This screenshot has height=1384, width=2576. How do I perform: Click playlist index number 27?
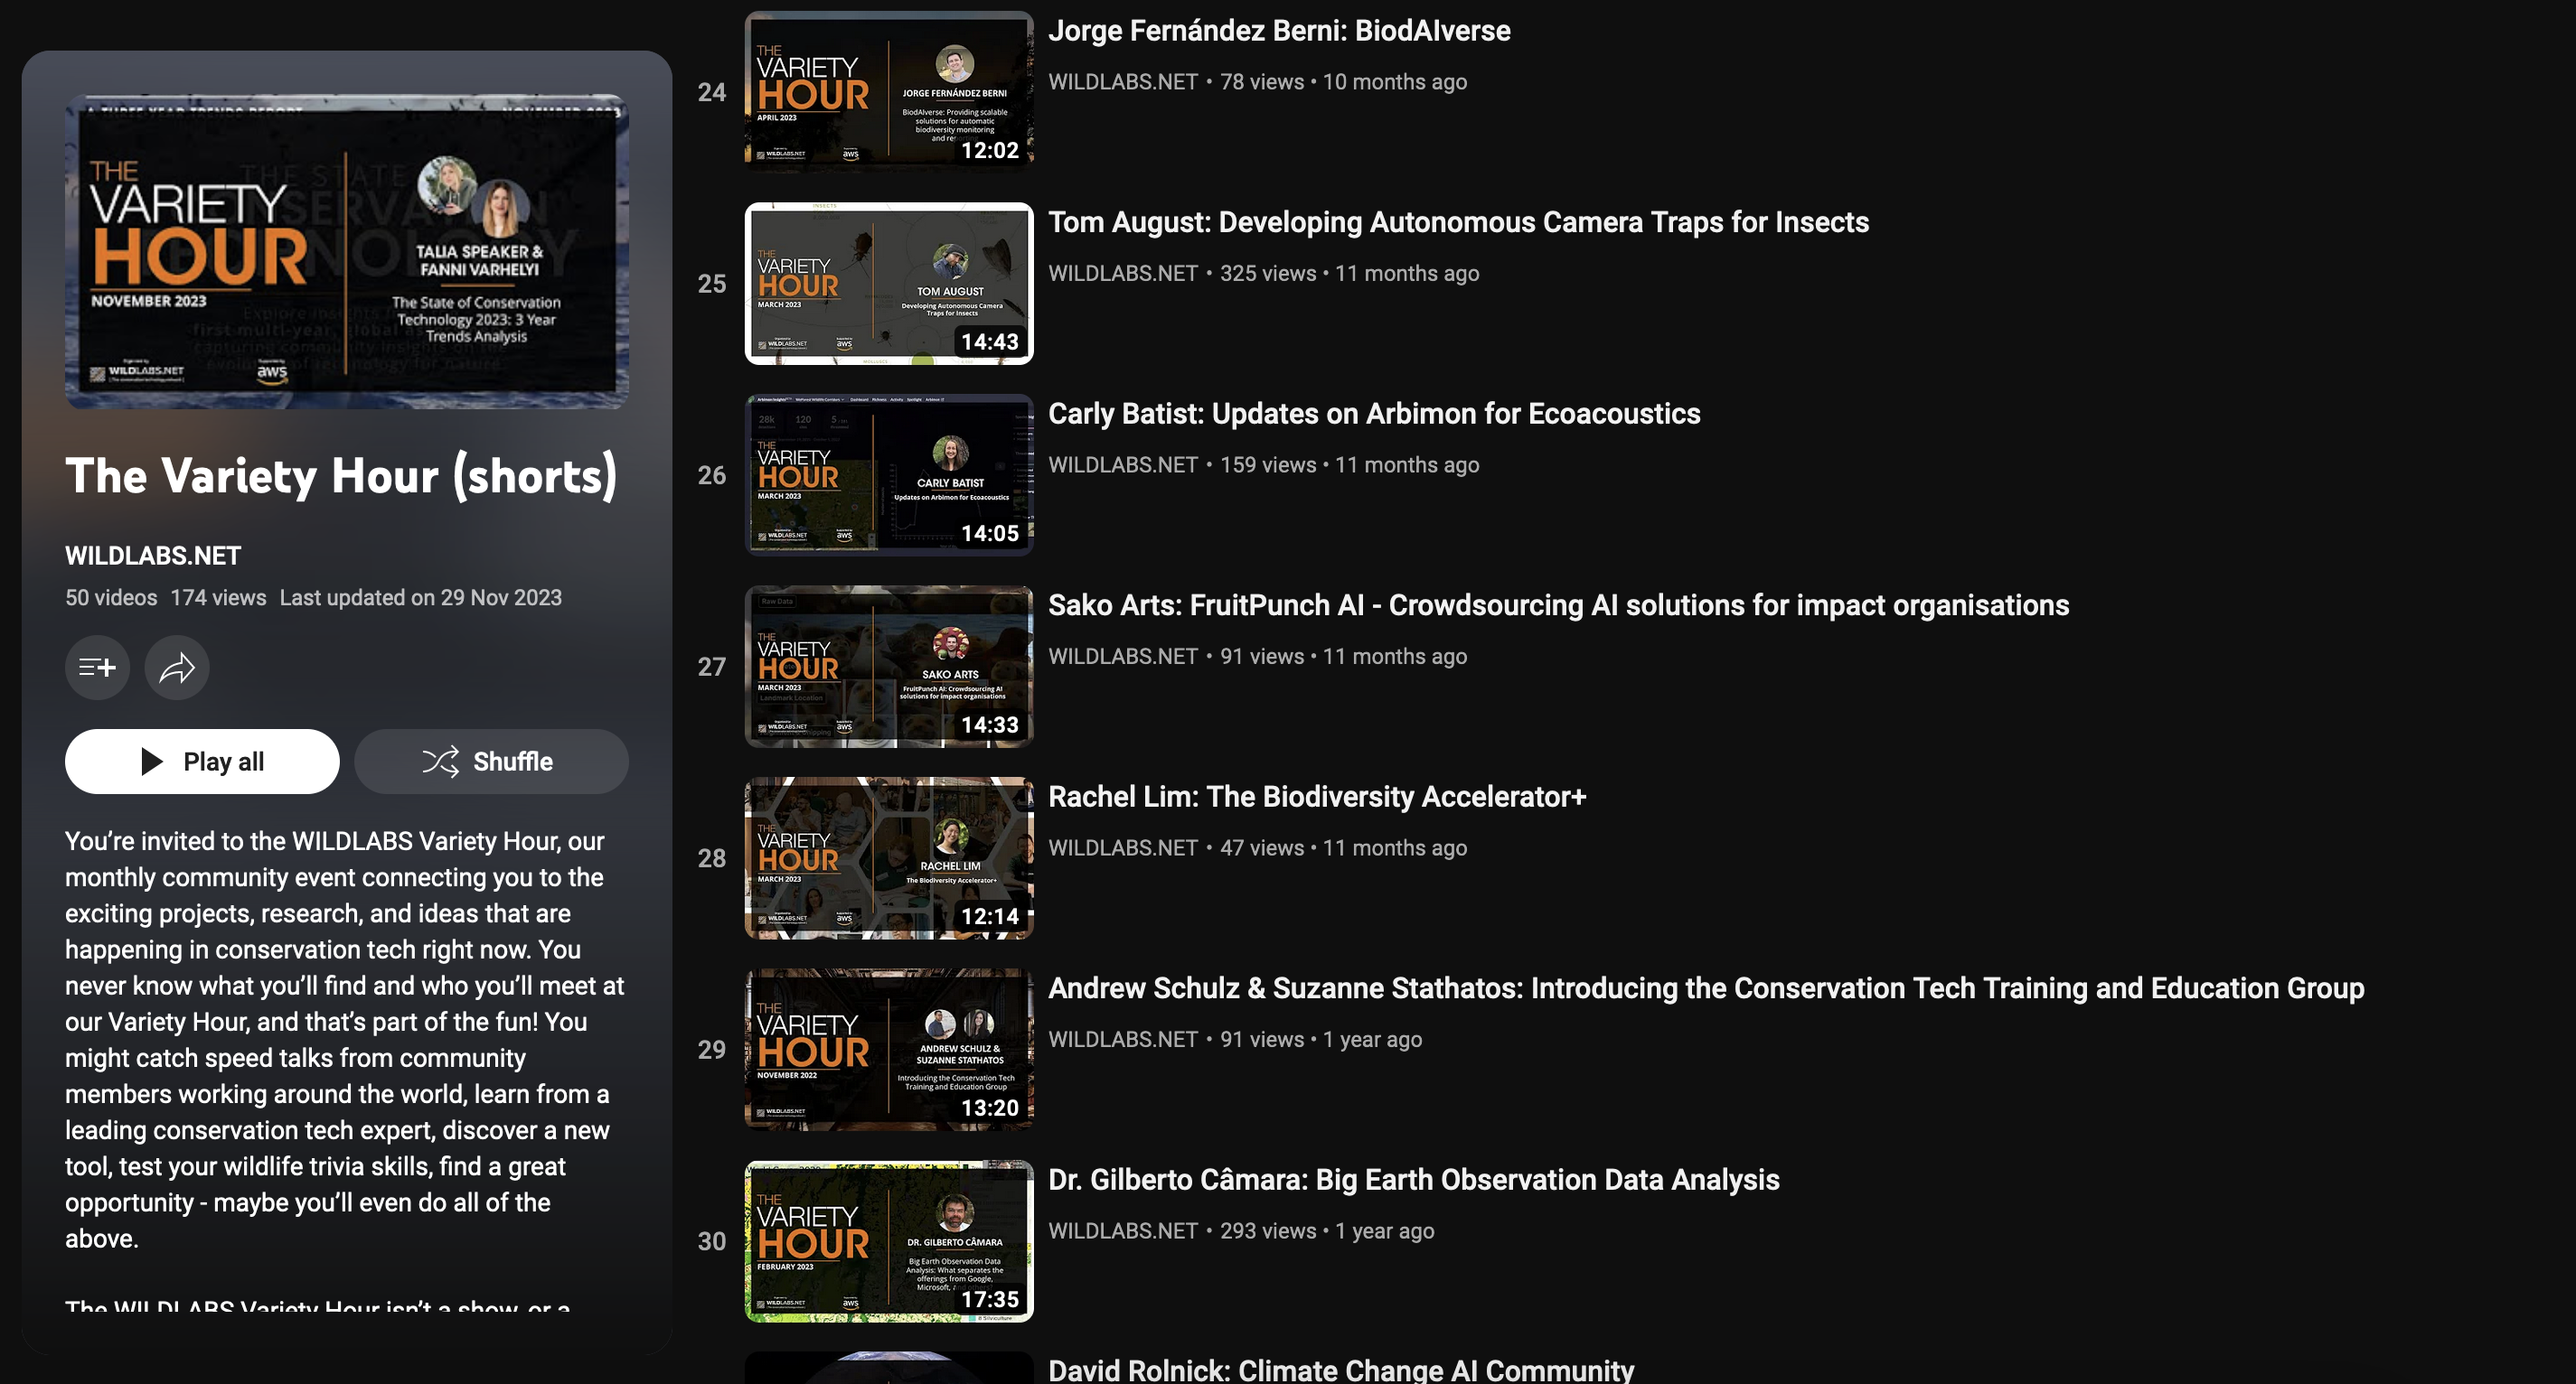[711, 668]
